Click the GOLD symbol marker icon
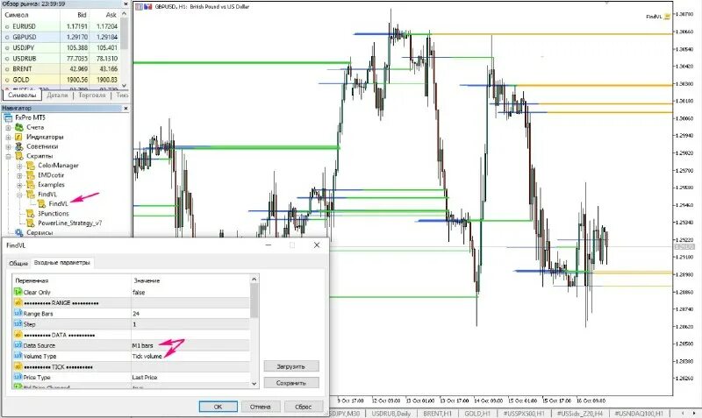Image resolution: width=702 pixels, height=418 pixels. (7, 80)
